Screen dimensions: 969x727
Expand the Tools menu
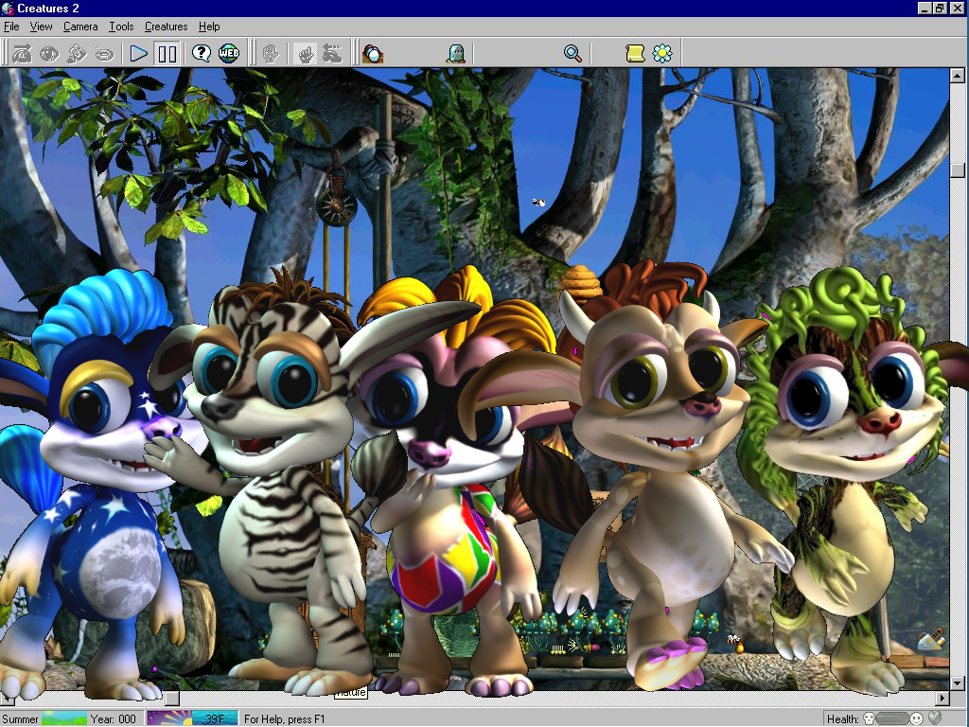[121, 27]
